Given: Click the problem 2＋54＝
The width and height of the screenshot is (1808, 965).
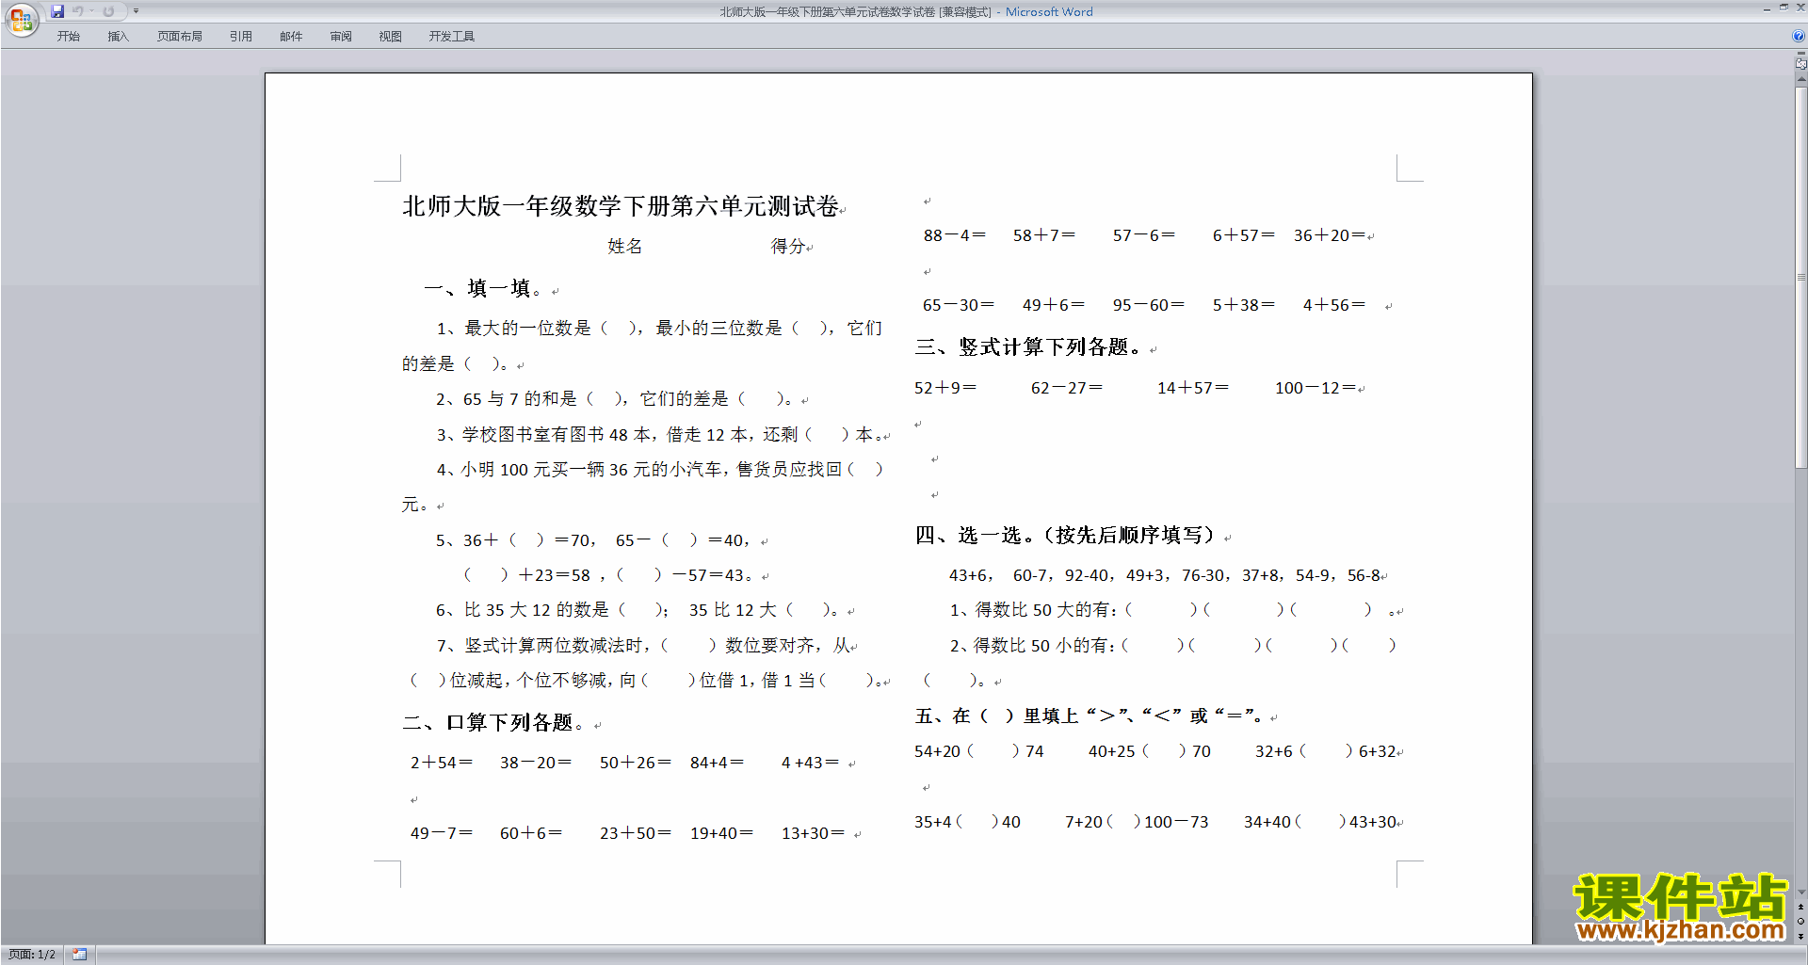Looking at the screenshot, I should pos(442,763).
